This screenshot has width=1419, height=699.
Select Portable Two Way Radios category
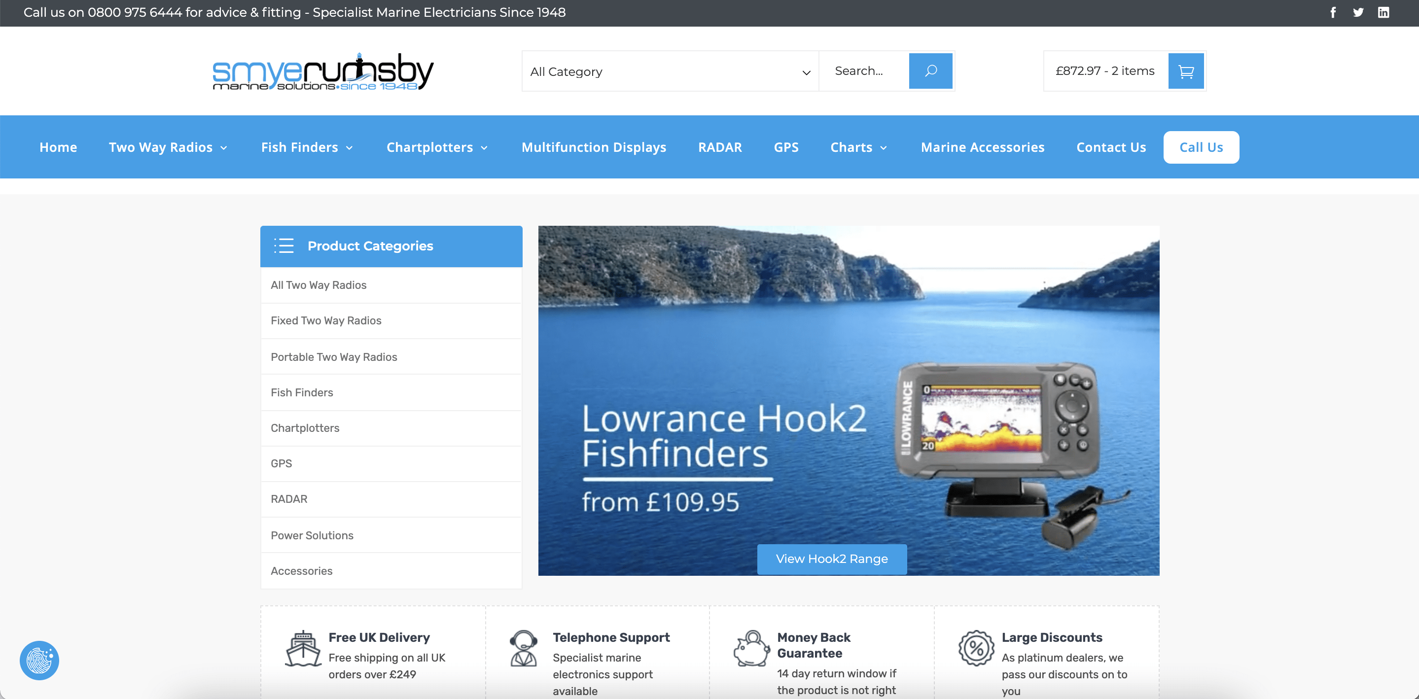coord(391,357)
